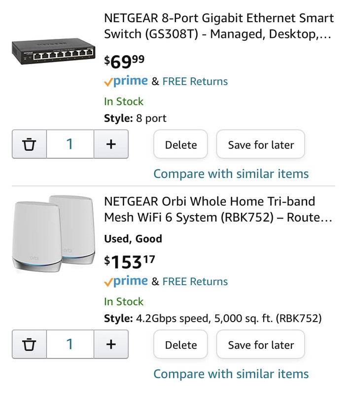Save the Orbi RBK752 for later
347x394 pixels.
coord(261,345)
